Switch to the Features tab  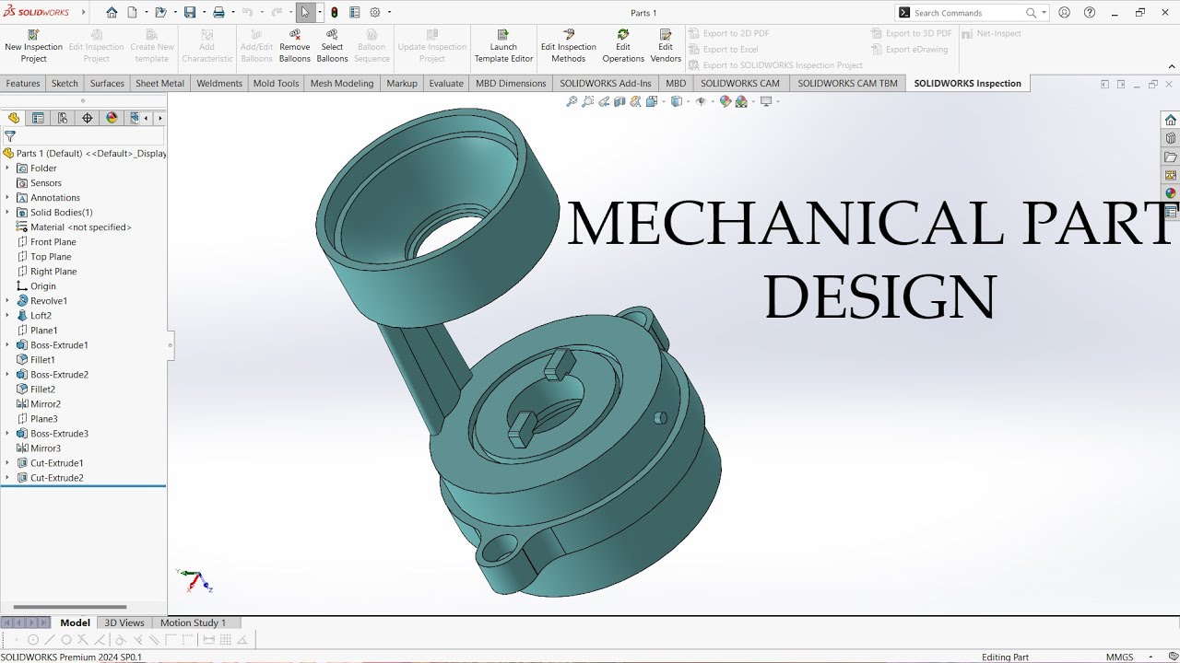point(23,83)
